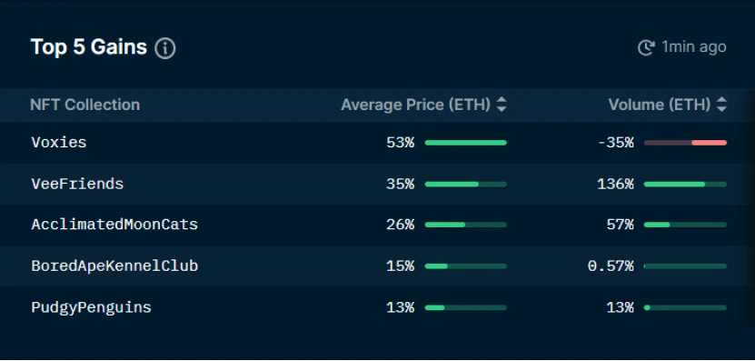This screenshot has width=755, height=361.
Task: Click the refresh clock icon near 1min ago
Action: [x=646, y=47]
